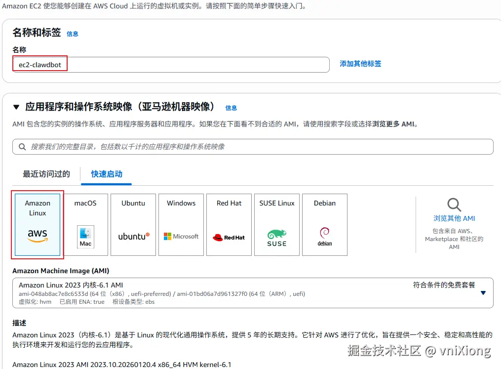The width and height of the screenshot is (501, 369).
Task: Select the Amazon Linux AMI tile
Action: (x=38, y=224)
